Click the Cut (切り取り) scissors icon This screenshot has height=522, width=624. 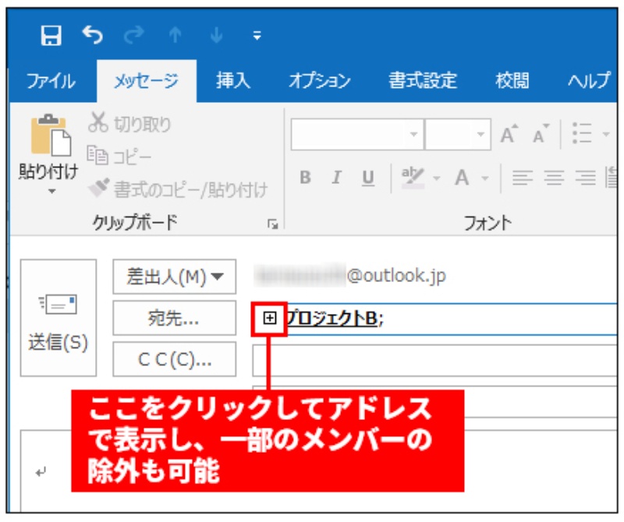(98, 124)
